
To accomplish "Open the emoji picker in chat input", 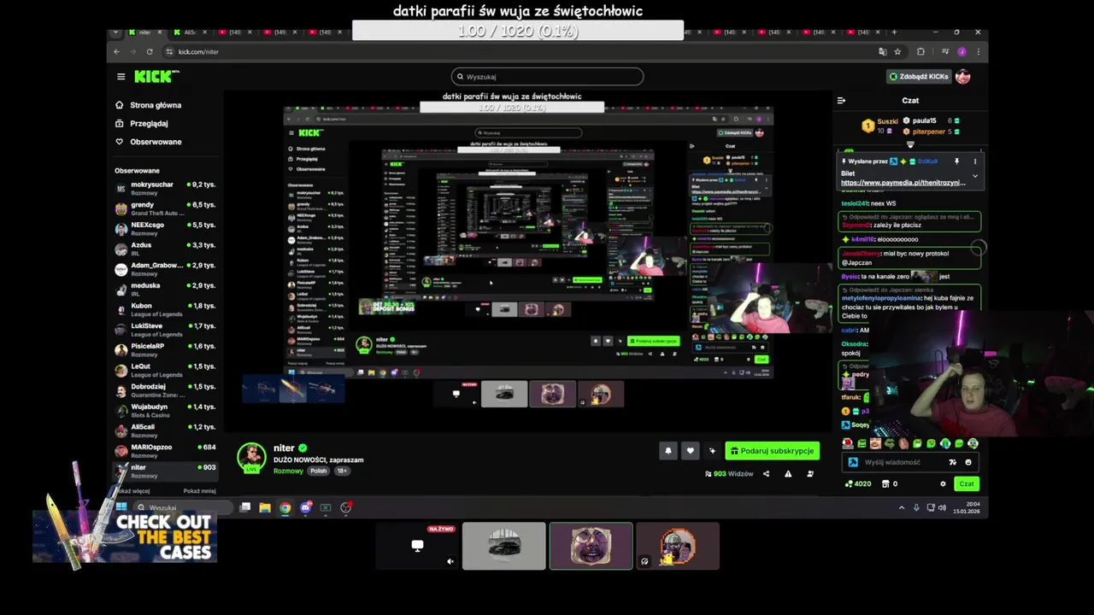I will [x=968, y=462].
